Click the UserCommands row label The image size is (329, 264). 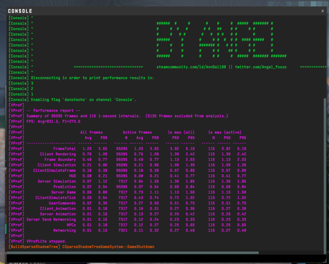point(62,203)
